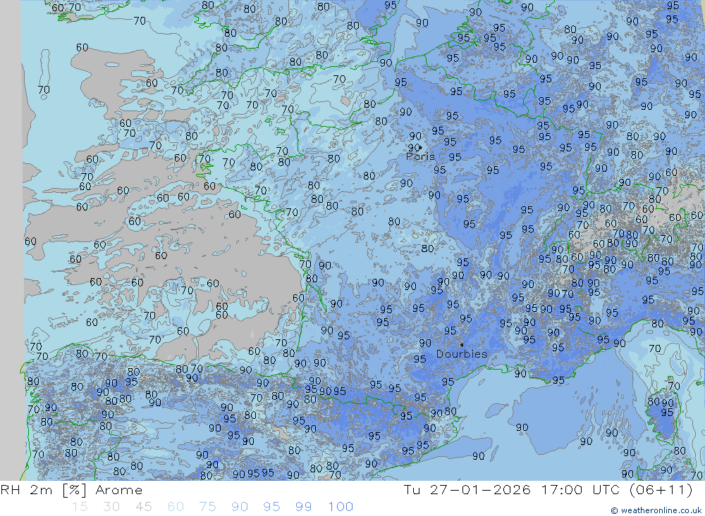This screenshot has height=516, width=705.
Task: Click the black dot marker at Paris
Action: pyautogui.click(x=420, y=147)
